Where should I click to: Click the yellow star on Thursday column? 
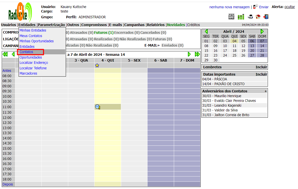point(97,65)
